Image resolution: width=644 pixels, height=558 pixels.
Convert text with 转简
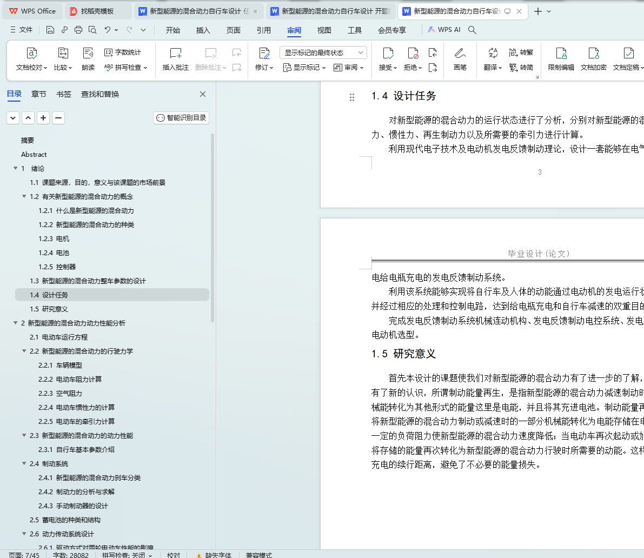pyautogui.click(x=521, y=68)
